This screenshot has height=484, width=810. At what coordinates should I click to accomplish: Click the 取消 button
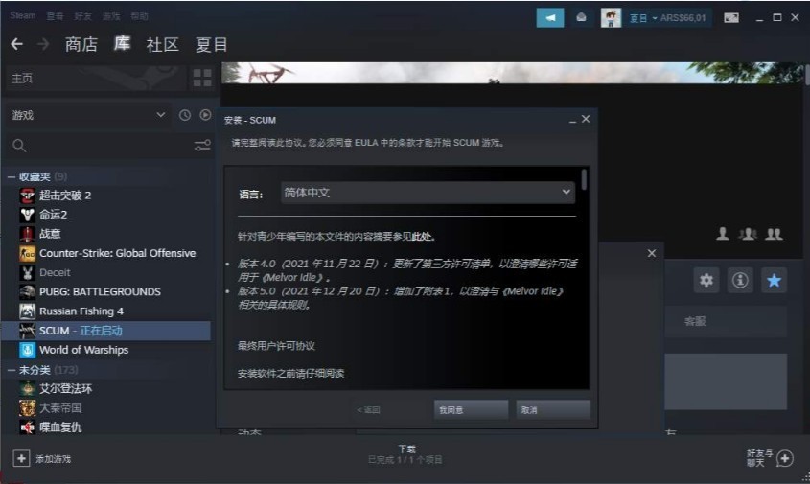(552, 409)
